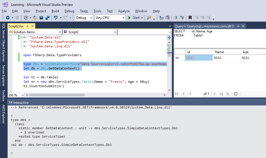Open the Project menu

pyautogui.click(x=41, y=11)
